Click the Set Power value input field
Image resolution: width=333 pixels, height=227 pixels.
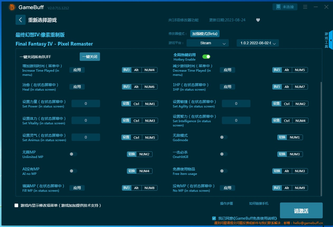click(86, 104)
